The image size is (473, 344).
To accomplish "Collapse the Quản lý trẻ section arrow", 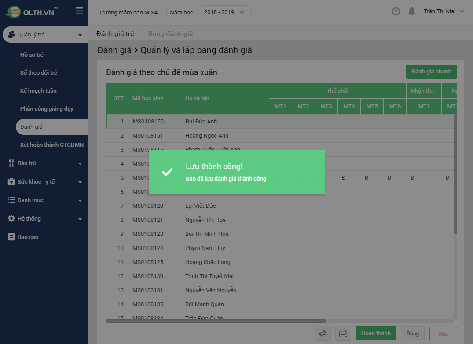I will coord(80,35).
